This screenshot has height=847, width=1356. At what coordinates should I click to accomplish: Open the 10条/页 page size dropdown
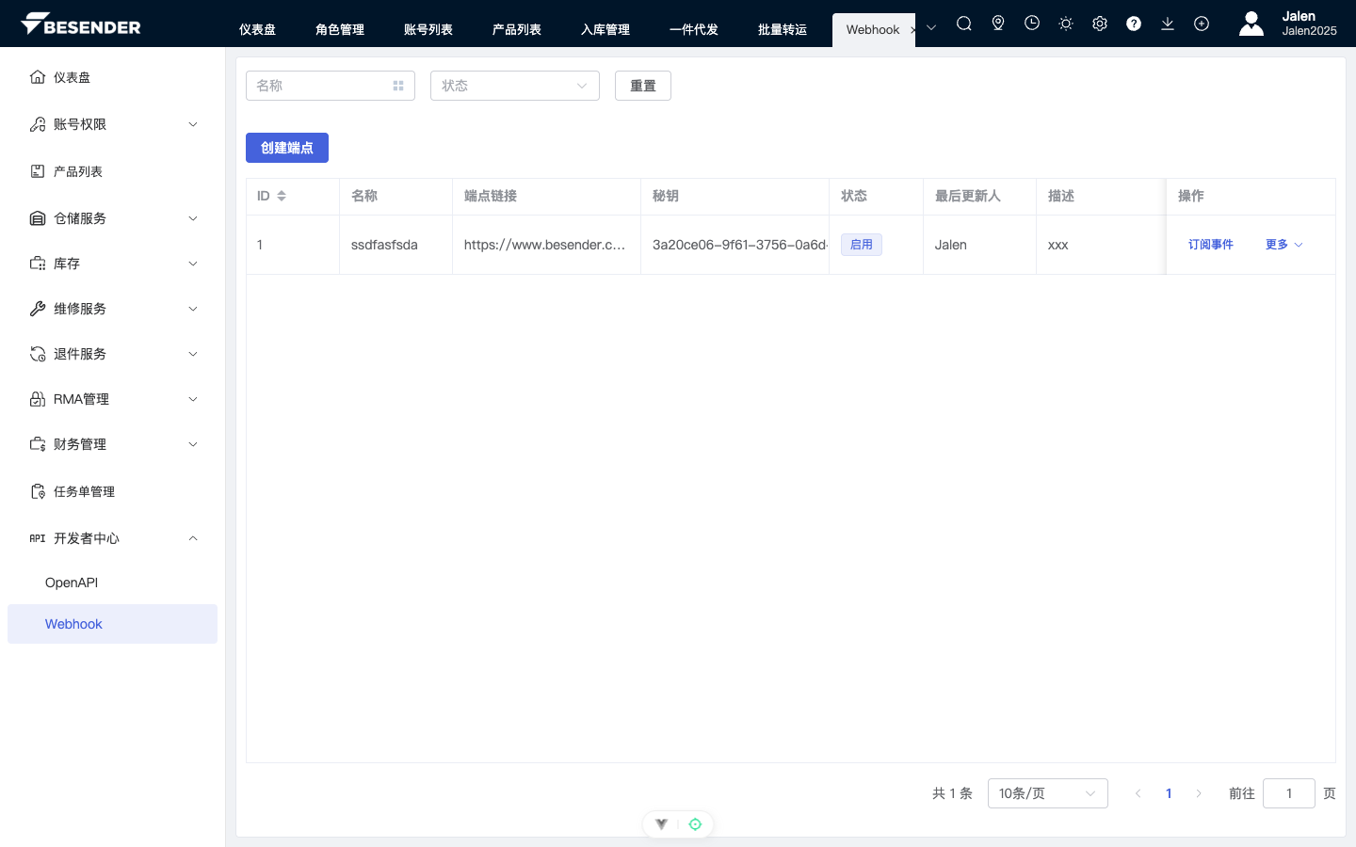point(1048,793)
